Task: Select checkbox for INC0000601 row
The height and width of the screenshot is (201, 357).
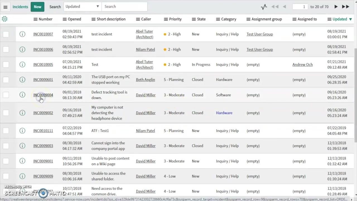Action: pos(6,80)
